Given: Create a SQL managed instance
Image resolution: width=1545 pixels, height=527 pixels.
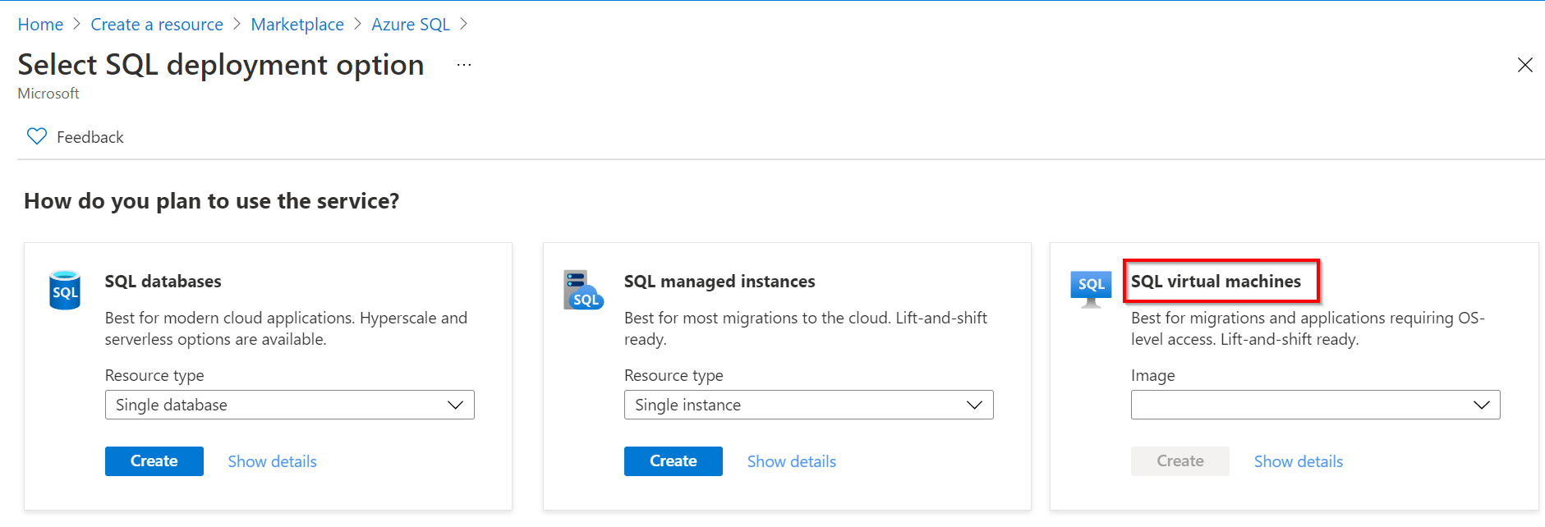Looking at the screenshot, I should tap(674, 461).
